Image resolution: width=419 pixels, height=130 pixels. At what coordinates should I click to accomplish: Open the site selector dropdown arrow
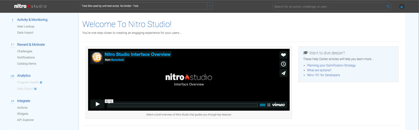[210, 6]
